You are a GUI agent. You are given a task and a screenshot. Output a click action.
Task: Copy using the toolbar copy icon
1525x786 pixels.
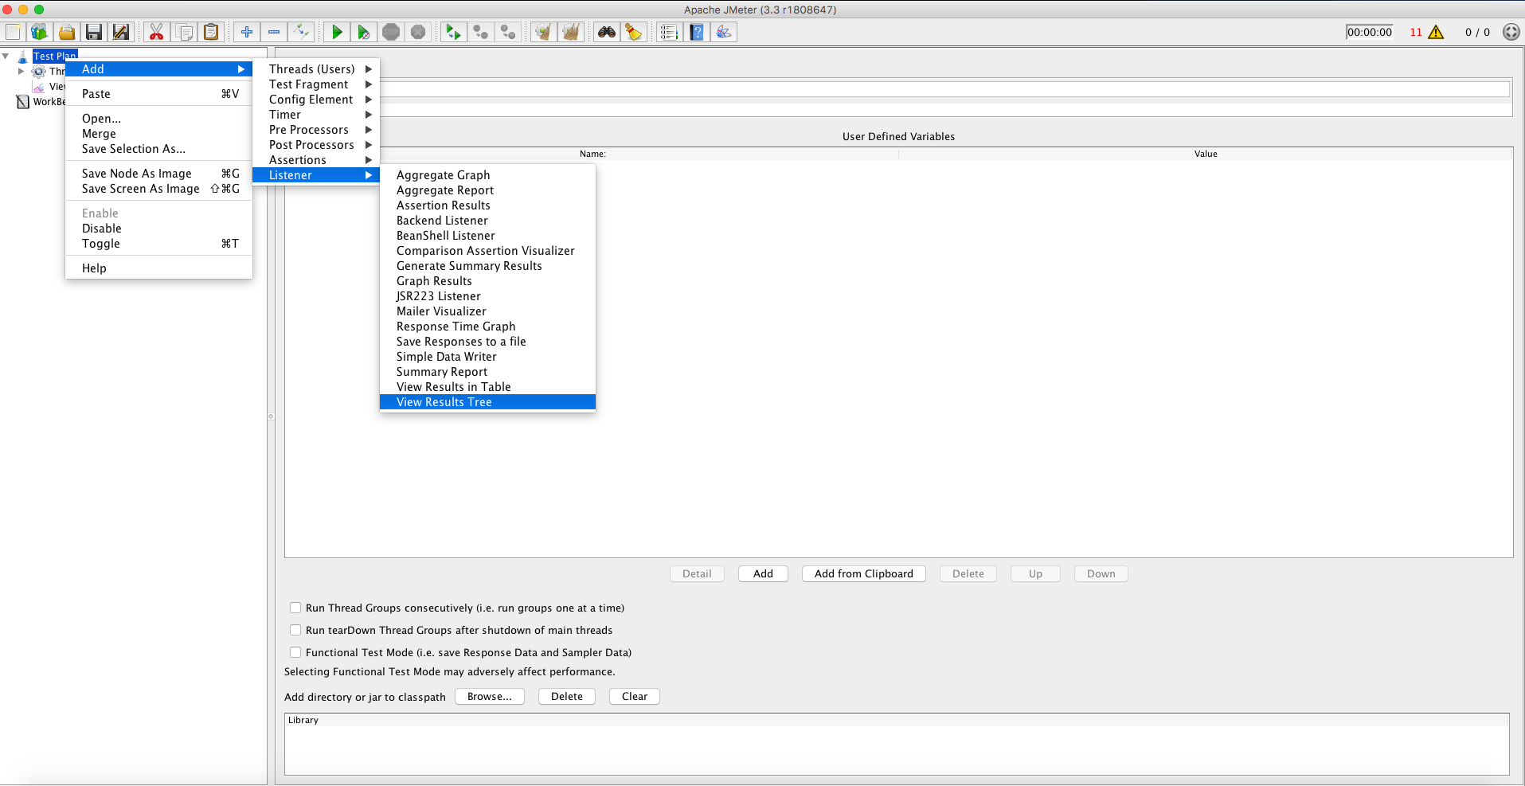coord(184,32)
